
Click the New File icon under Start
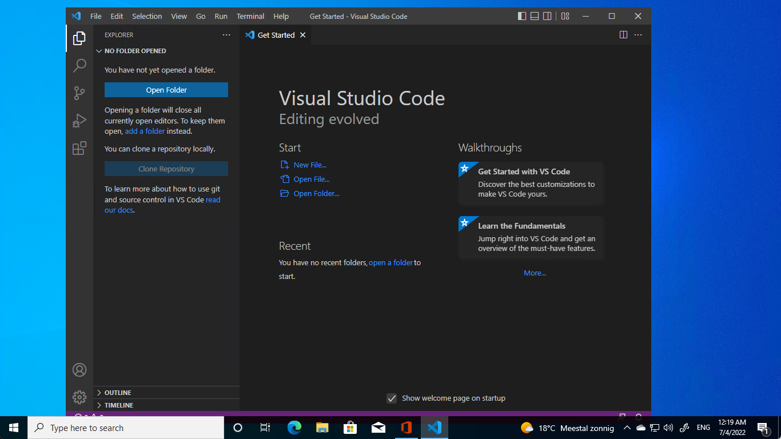coord(285,165)
